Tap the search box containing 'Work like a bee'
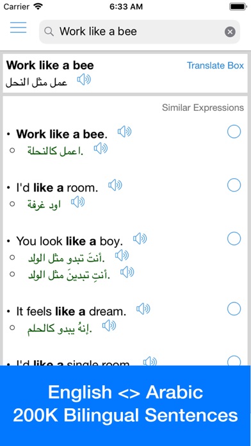Screen dimensions: 251x446 point(140,31)
